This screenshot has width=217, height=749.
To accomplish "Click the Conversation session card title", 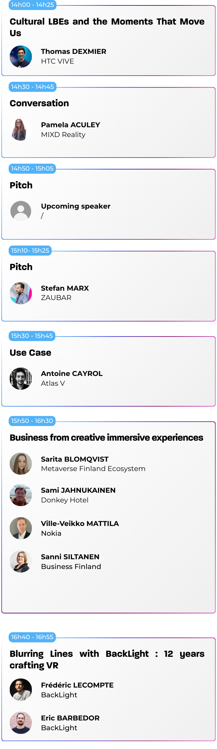I will (x=39, y=103).
